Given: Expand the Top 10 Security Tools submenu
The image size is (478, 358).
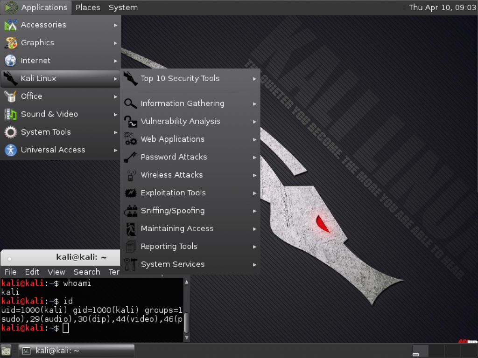Looking at the screenshot, I should tap(255, 79).
